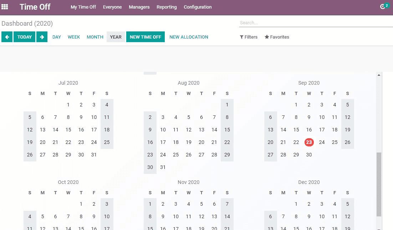
Task: Open the Everyone menu
Action: [x=112, y=7]
